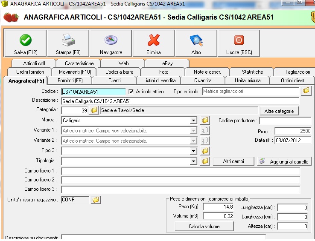The height and width of the screenshot is (241, 315).
Task: Click the title bar application box icon
Action: (x=4, y=3)
